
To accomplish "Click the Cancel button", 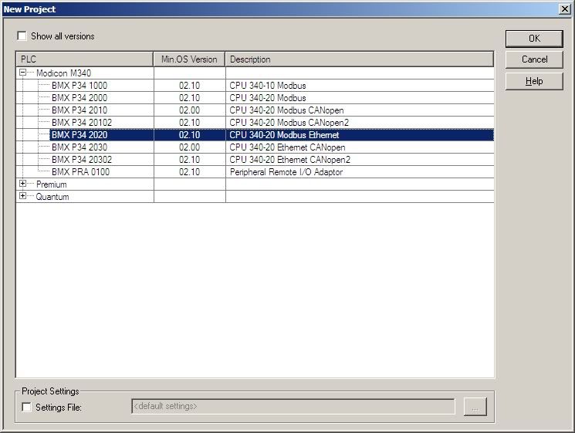I will [x=534, y=59].
